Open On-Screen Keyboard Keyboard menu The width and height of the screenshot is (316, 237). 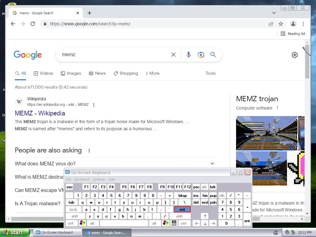point(82,179)
